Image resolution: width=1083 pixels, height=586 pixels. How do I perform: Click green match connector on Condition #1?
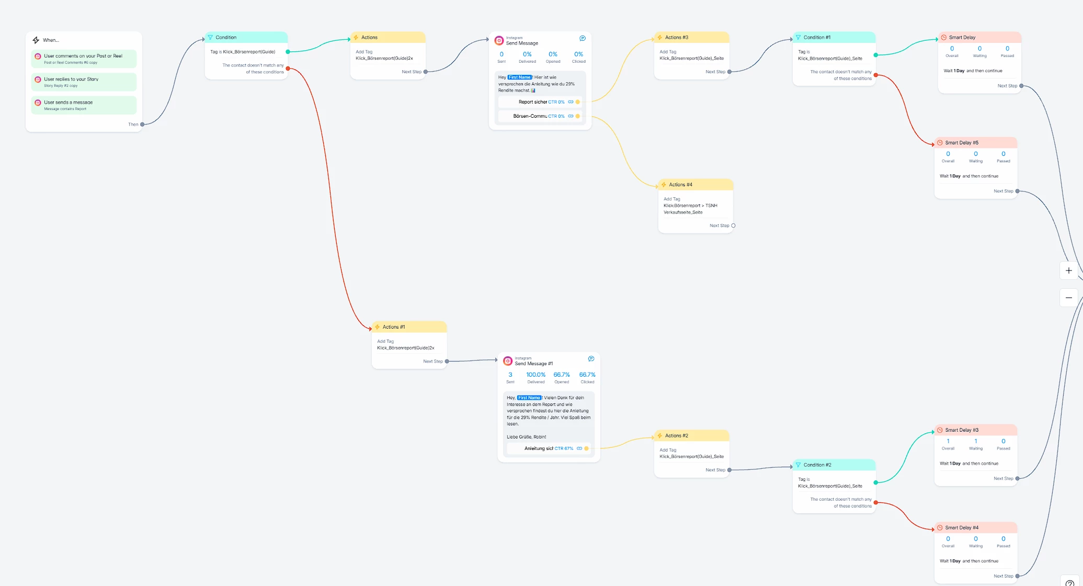click(x=876, y=55)
